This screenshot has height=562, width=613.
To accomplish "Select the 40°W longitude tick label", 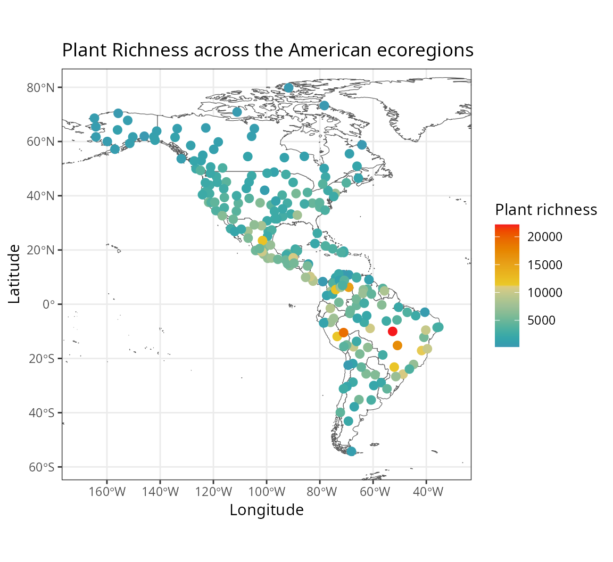I will click(427, 492).
